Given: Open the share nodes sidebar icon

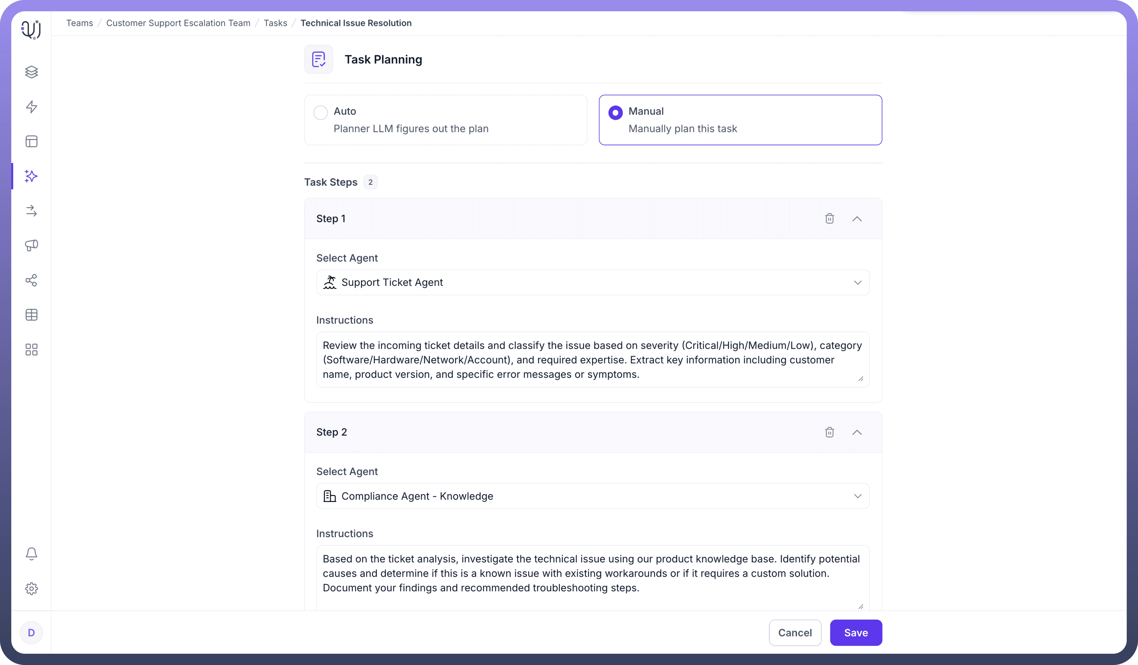Looking at the screenshot, I should point(31,280).
